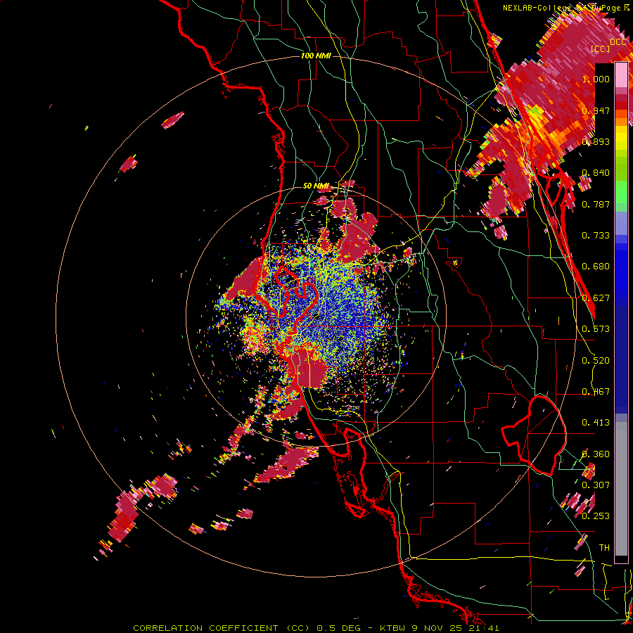Click the 0.573 color scale label
Viewport: 633px width, 633px height.
[x=596, y=329]
